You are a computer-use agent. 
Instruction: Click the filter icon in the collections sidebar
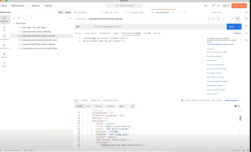[19, 18]
